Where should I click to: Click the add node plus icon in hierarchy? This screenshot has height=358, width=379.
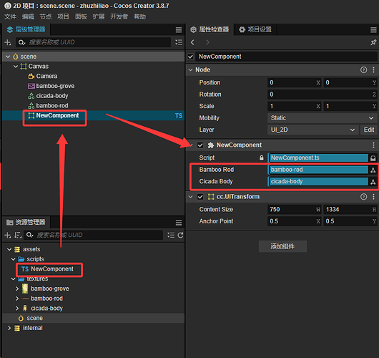pyautogui.click(x=7, y=42)
